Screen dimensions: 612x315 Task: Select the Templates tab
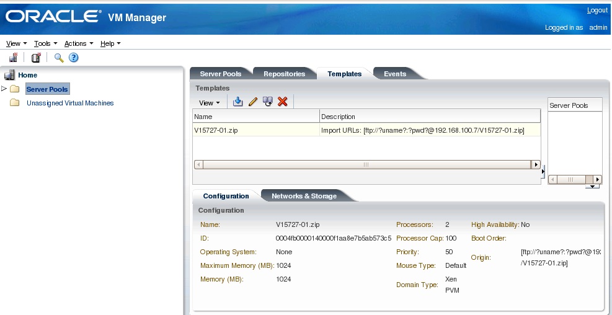(x=345, y=74)
